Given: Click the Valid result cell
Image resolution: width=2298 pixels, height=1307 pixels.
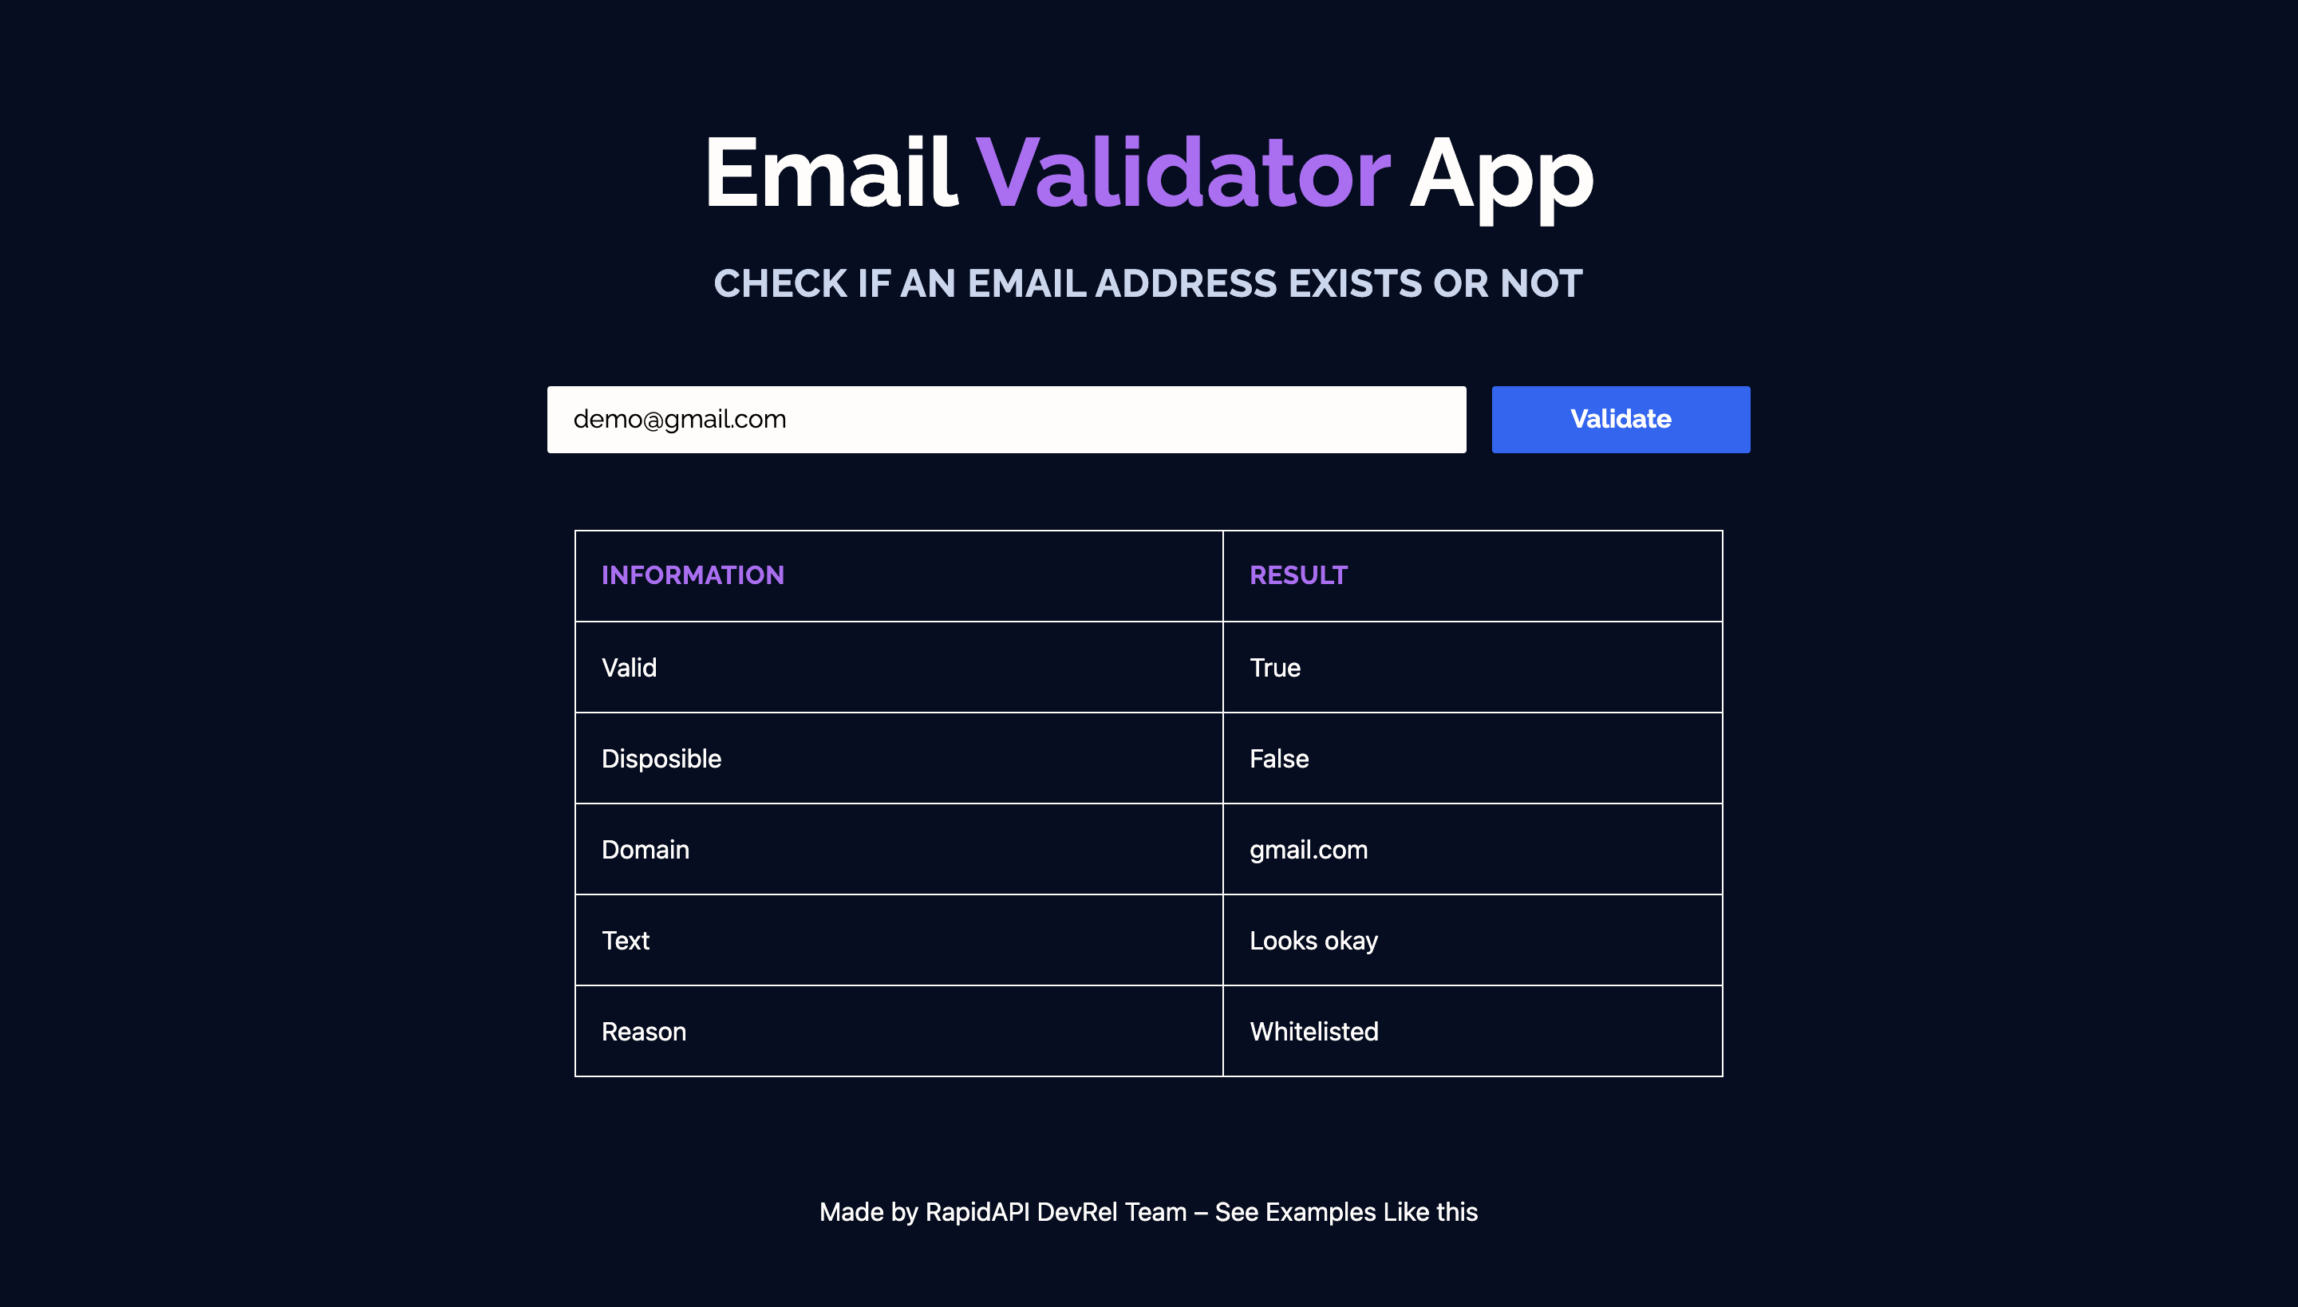Looking at the screenshot, I should [1472, 666].
